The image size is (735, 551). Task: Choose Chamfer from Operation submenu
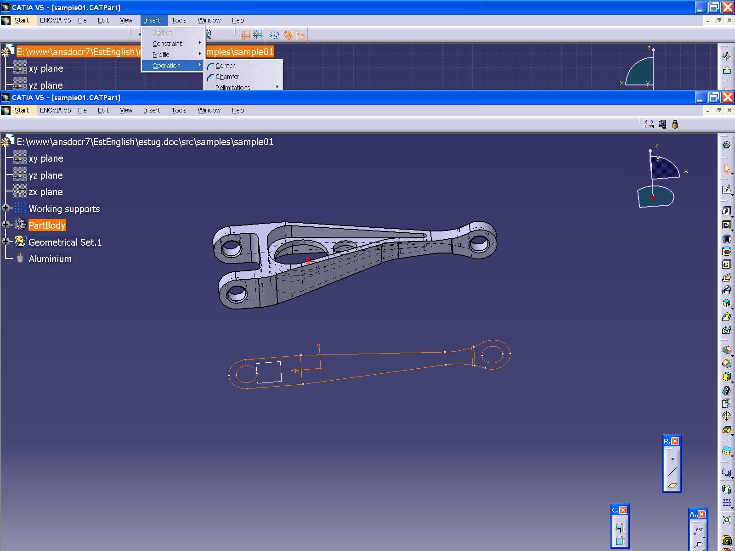click(243, 77)
